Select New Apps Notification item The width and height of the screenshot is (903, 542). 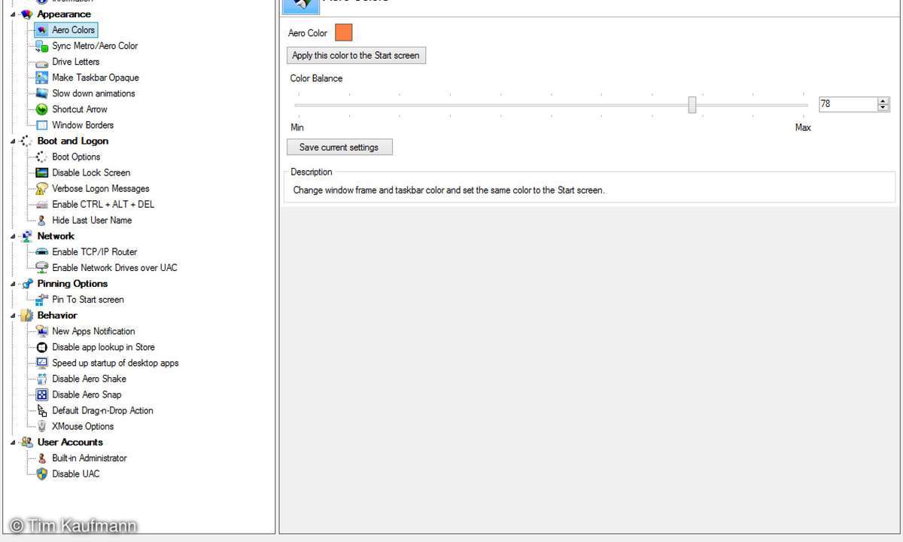click(x=93, y=330)
